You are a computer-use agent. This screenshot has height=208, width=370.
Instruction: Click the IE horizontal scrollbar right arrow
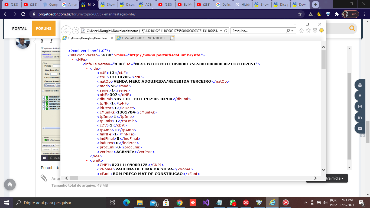(x=315, y=178)
